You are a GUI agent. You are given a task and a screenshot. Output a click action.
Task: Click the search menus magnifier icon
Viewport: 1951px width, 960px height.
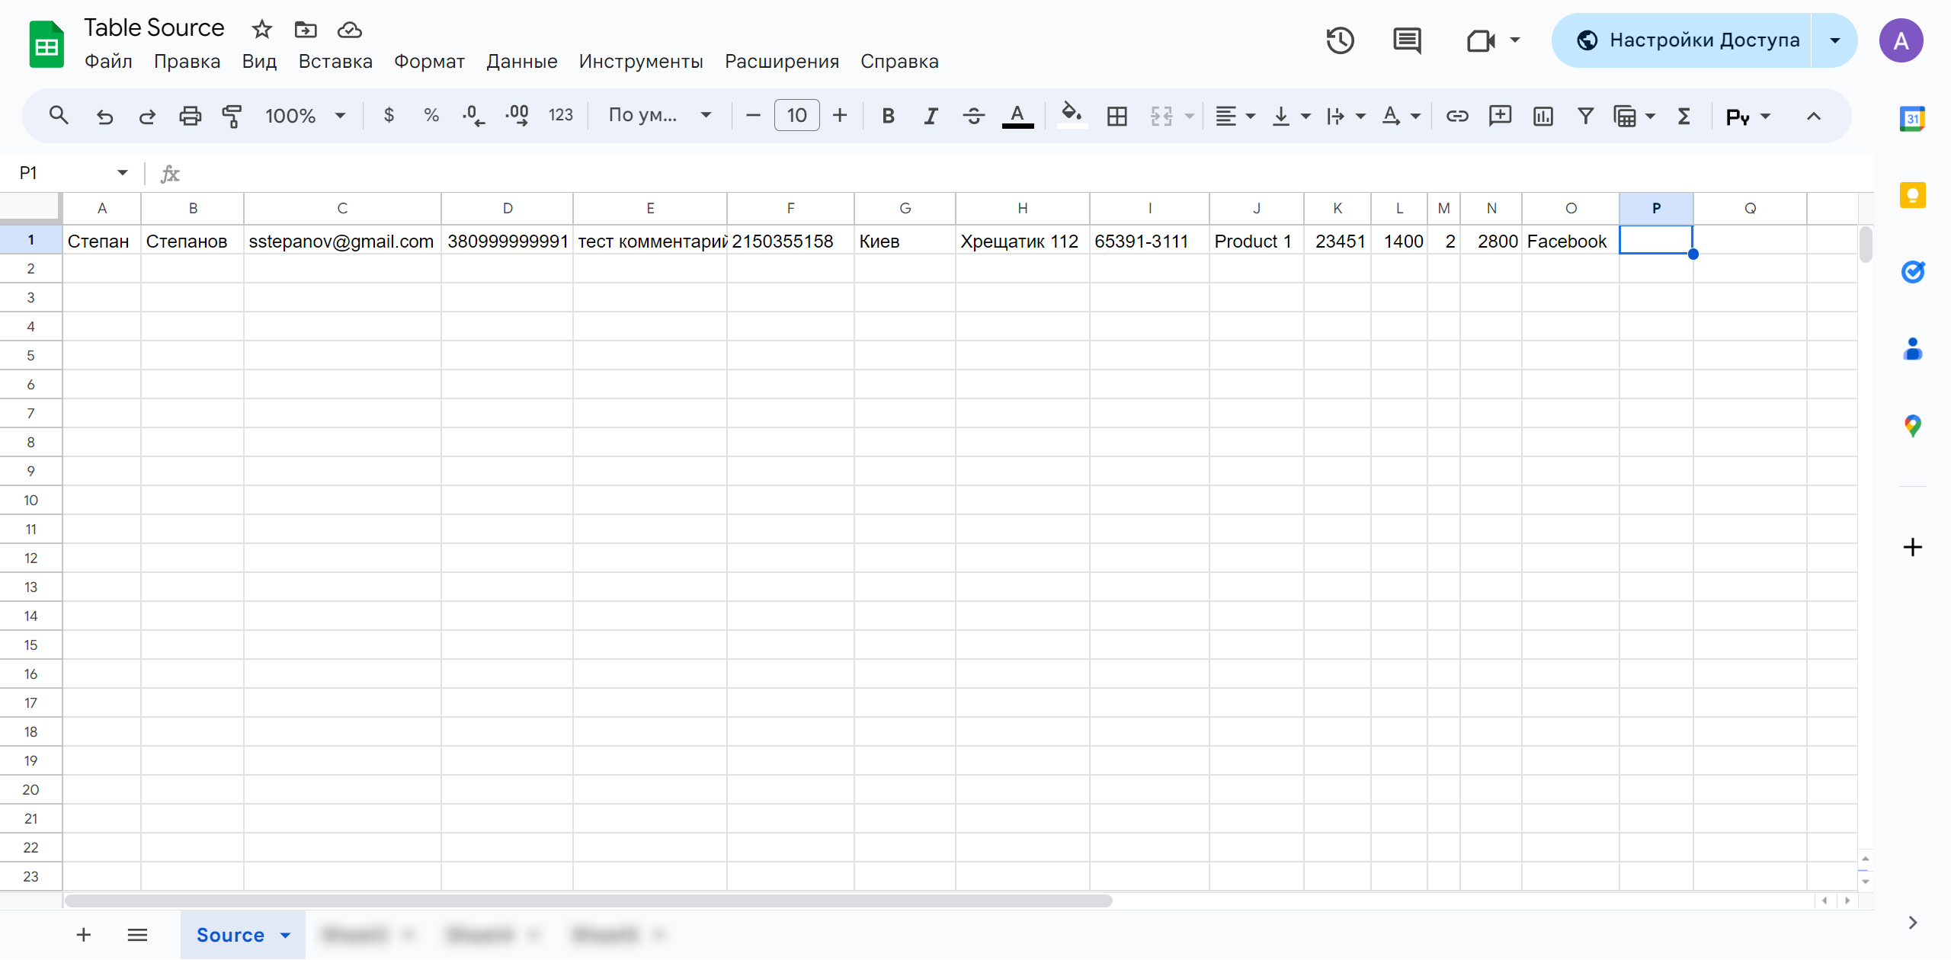[x=59, y=116]
